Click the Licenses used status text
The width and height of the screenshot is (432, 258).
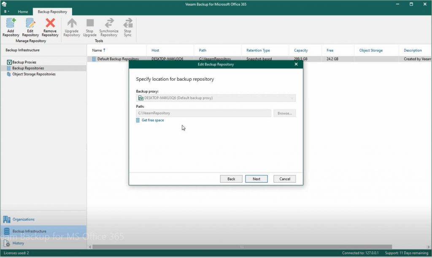tap(16, 253)
